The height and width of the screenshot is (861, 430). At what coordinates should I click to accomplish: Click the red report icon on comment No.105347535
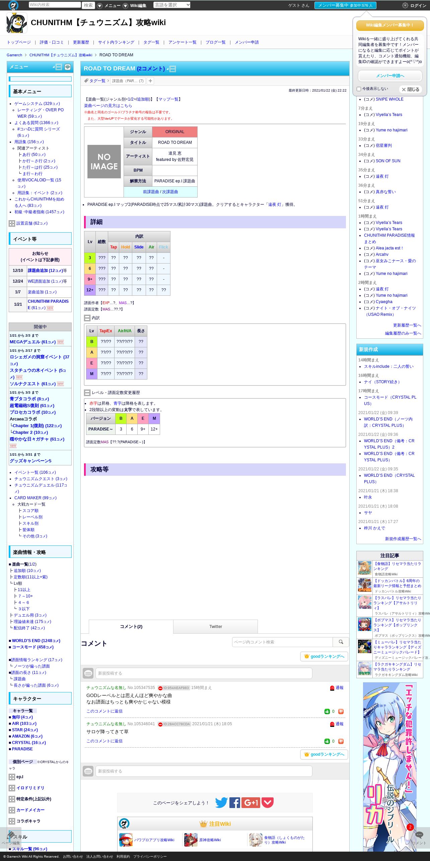[x=332, y=688]
